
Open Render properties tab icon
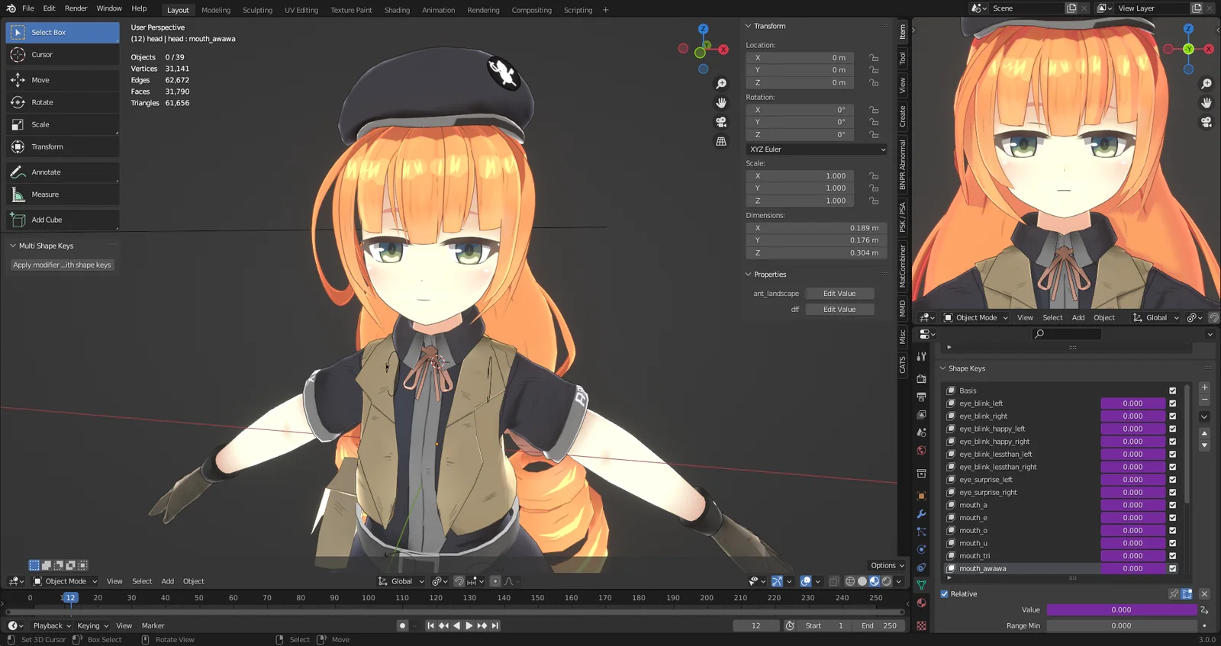point(921,378)
